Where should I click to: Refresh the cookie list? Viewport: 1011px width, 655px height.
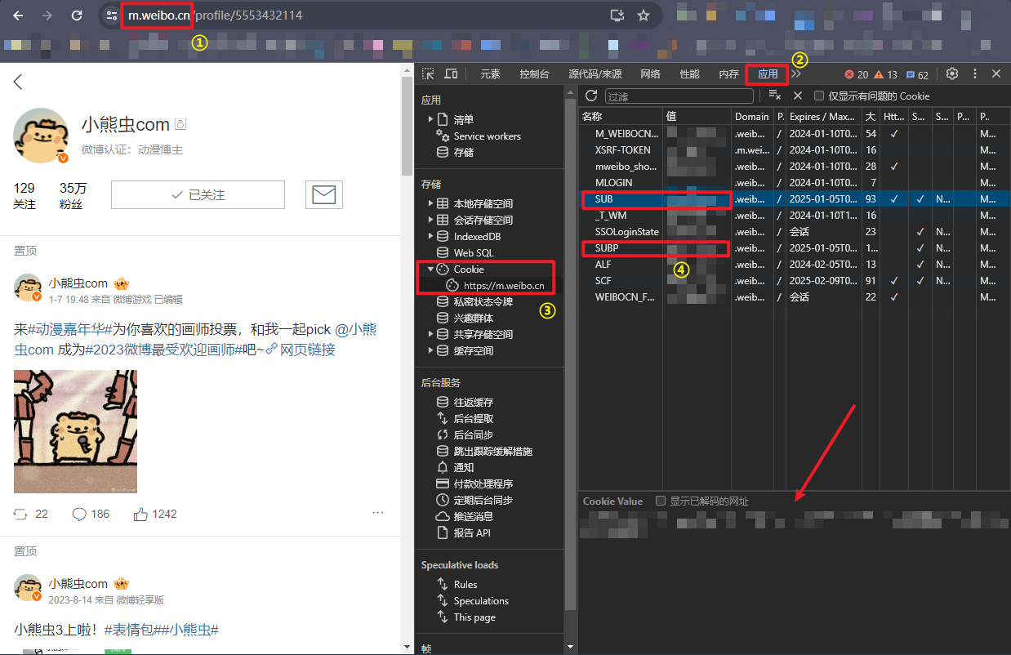coord(590,96)
